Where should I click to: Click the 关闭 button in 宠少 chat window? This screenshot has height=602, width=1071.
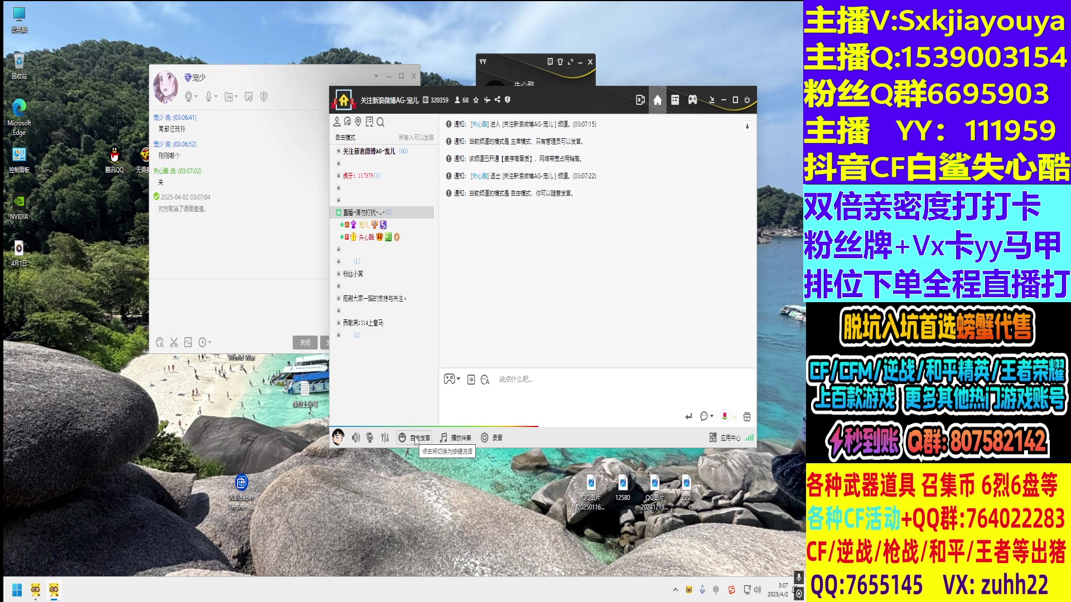click(305, 342)
